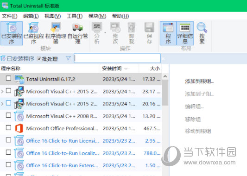Click the scroll-up arrow of the program list
Screen dimensions: 247x176
point(165,76)
